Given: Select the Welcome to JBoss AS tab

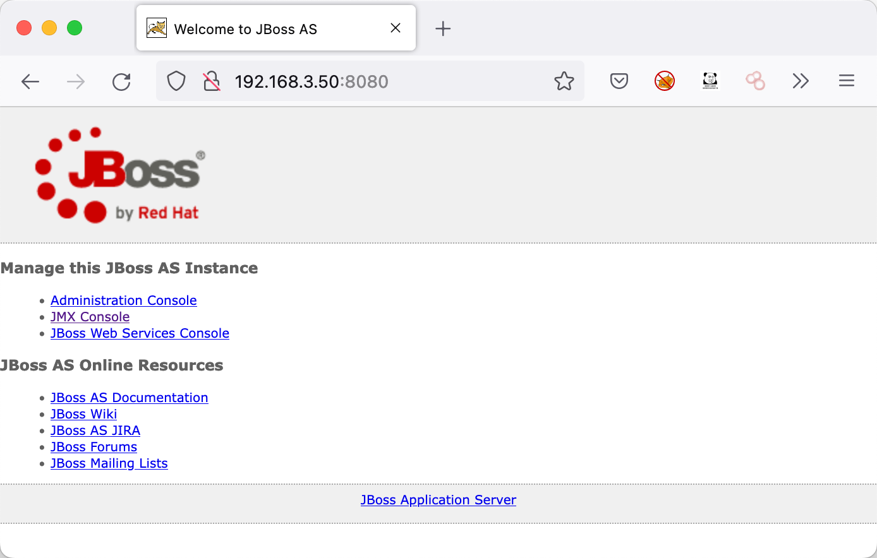Looking at the screenshot, I should click(253, 29).
